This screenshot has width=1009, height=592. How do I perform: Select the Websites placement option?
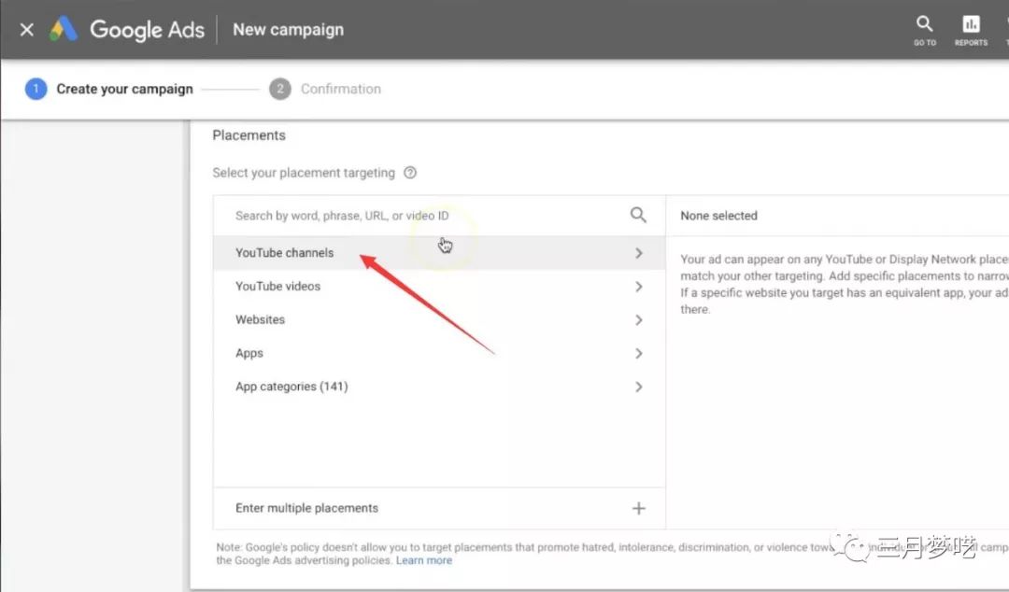click(x=260, y=319)
